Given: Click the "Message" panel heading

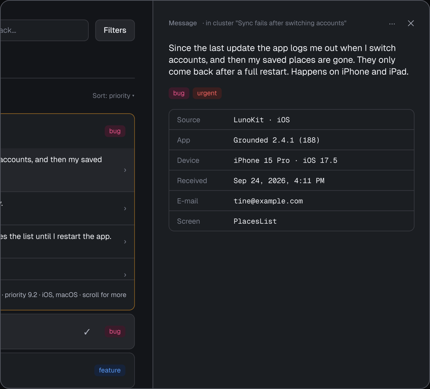Looking at the screenshot, I should click(x=183, y=23).
